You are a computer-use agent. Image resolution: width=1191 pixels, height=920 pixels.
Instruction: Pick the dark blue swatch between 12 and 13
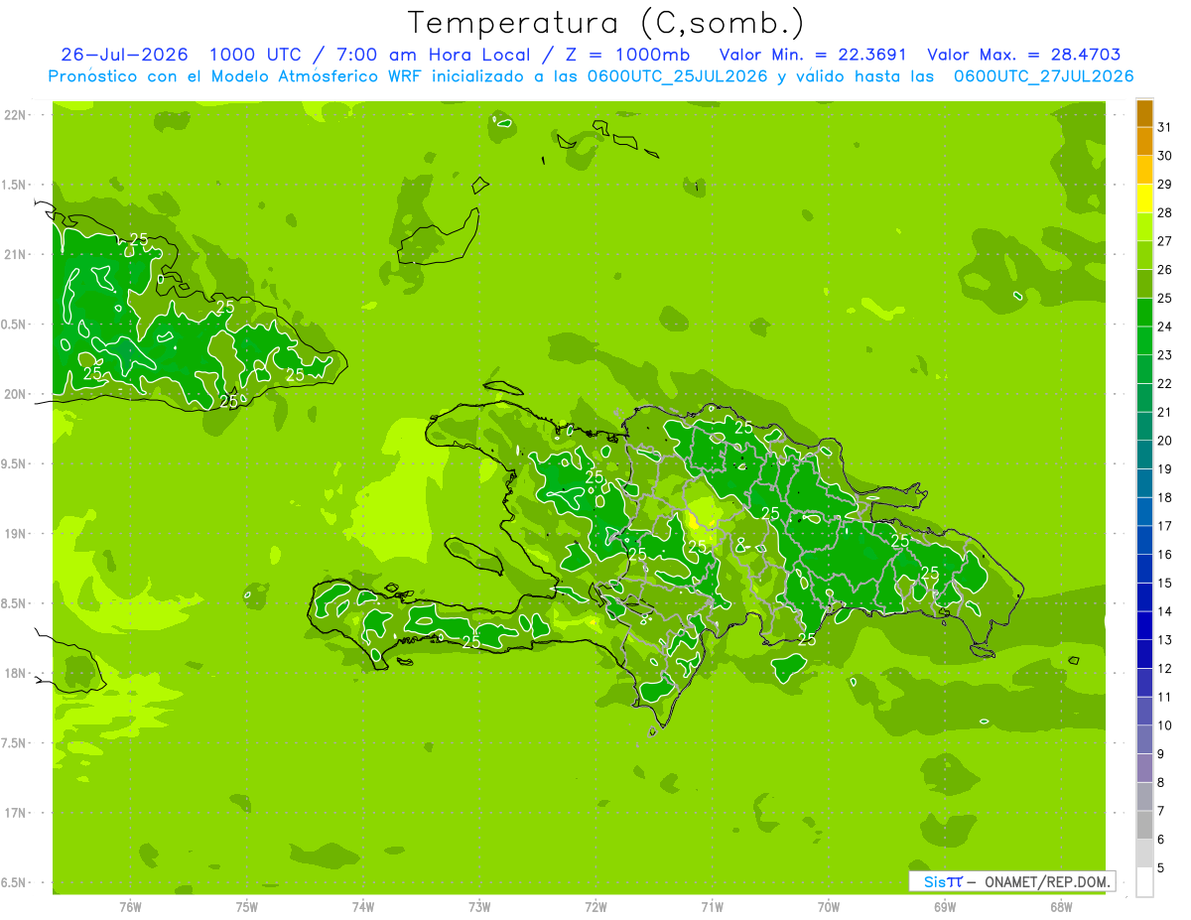click(x=1144, y=654)
